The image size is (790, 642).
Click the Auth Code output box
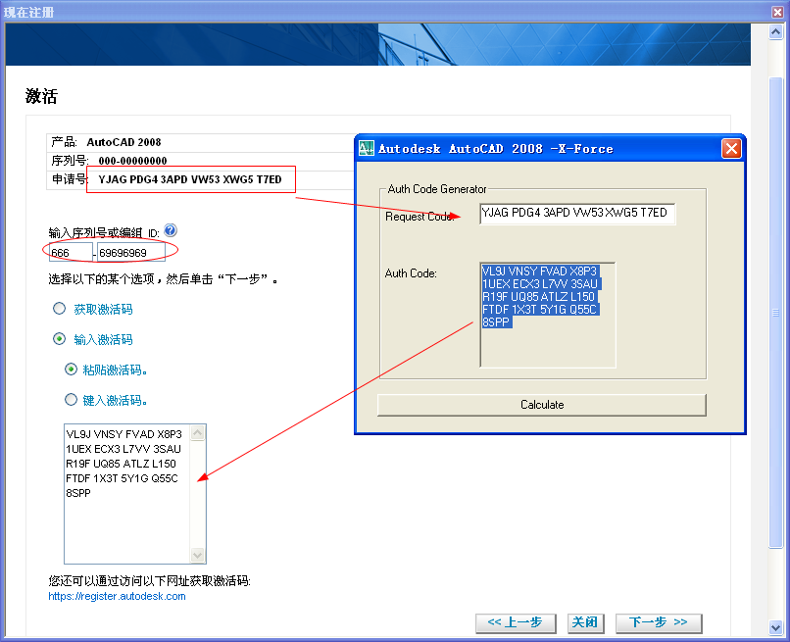[548, 315]
